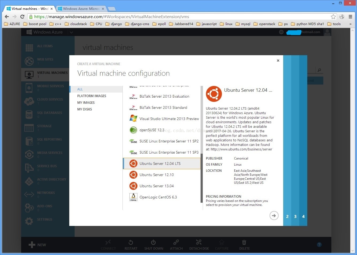Image resolution: width=357 pixels, height=255 pixels.
Task: Open SQL Databases DB icon
Action: (x=29, y=115)
